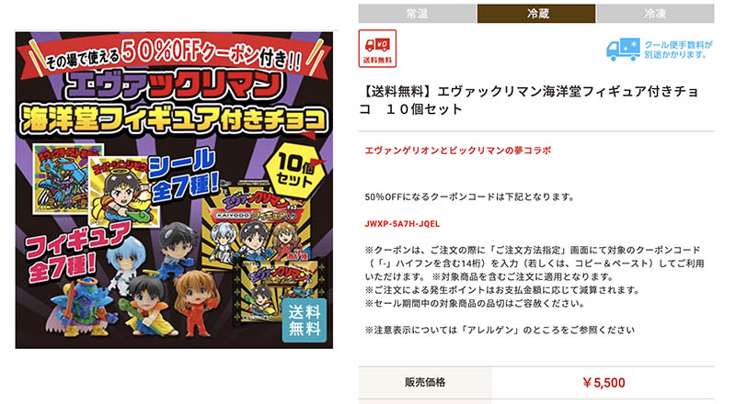Image resolution: width=736 pixels, height=404 pixels.
Task: Click the coupon code JWXP-5A7H-JQEL
Action: pos(402,224)
